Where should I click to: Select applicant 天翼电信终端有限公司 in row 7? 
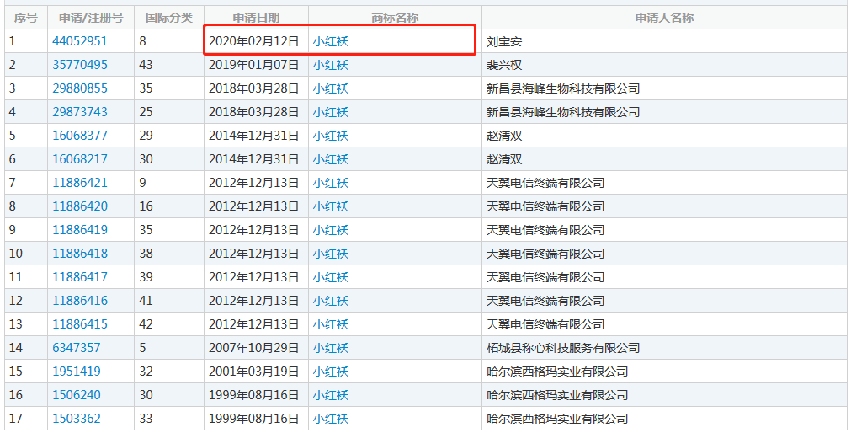click(545, 183)
